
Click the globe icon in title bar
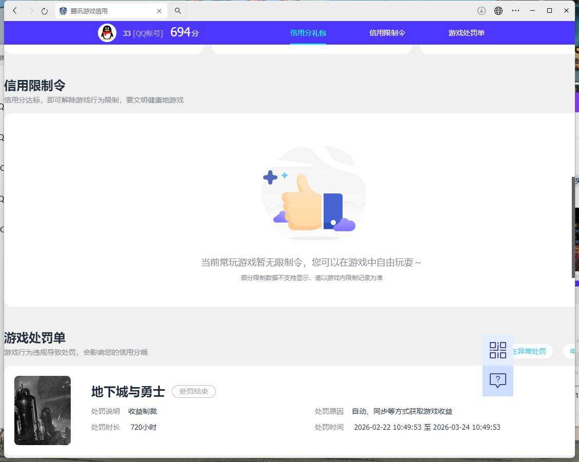click(x=498, y=11)
